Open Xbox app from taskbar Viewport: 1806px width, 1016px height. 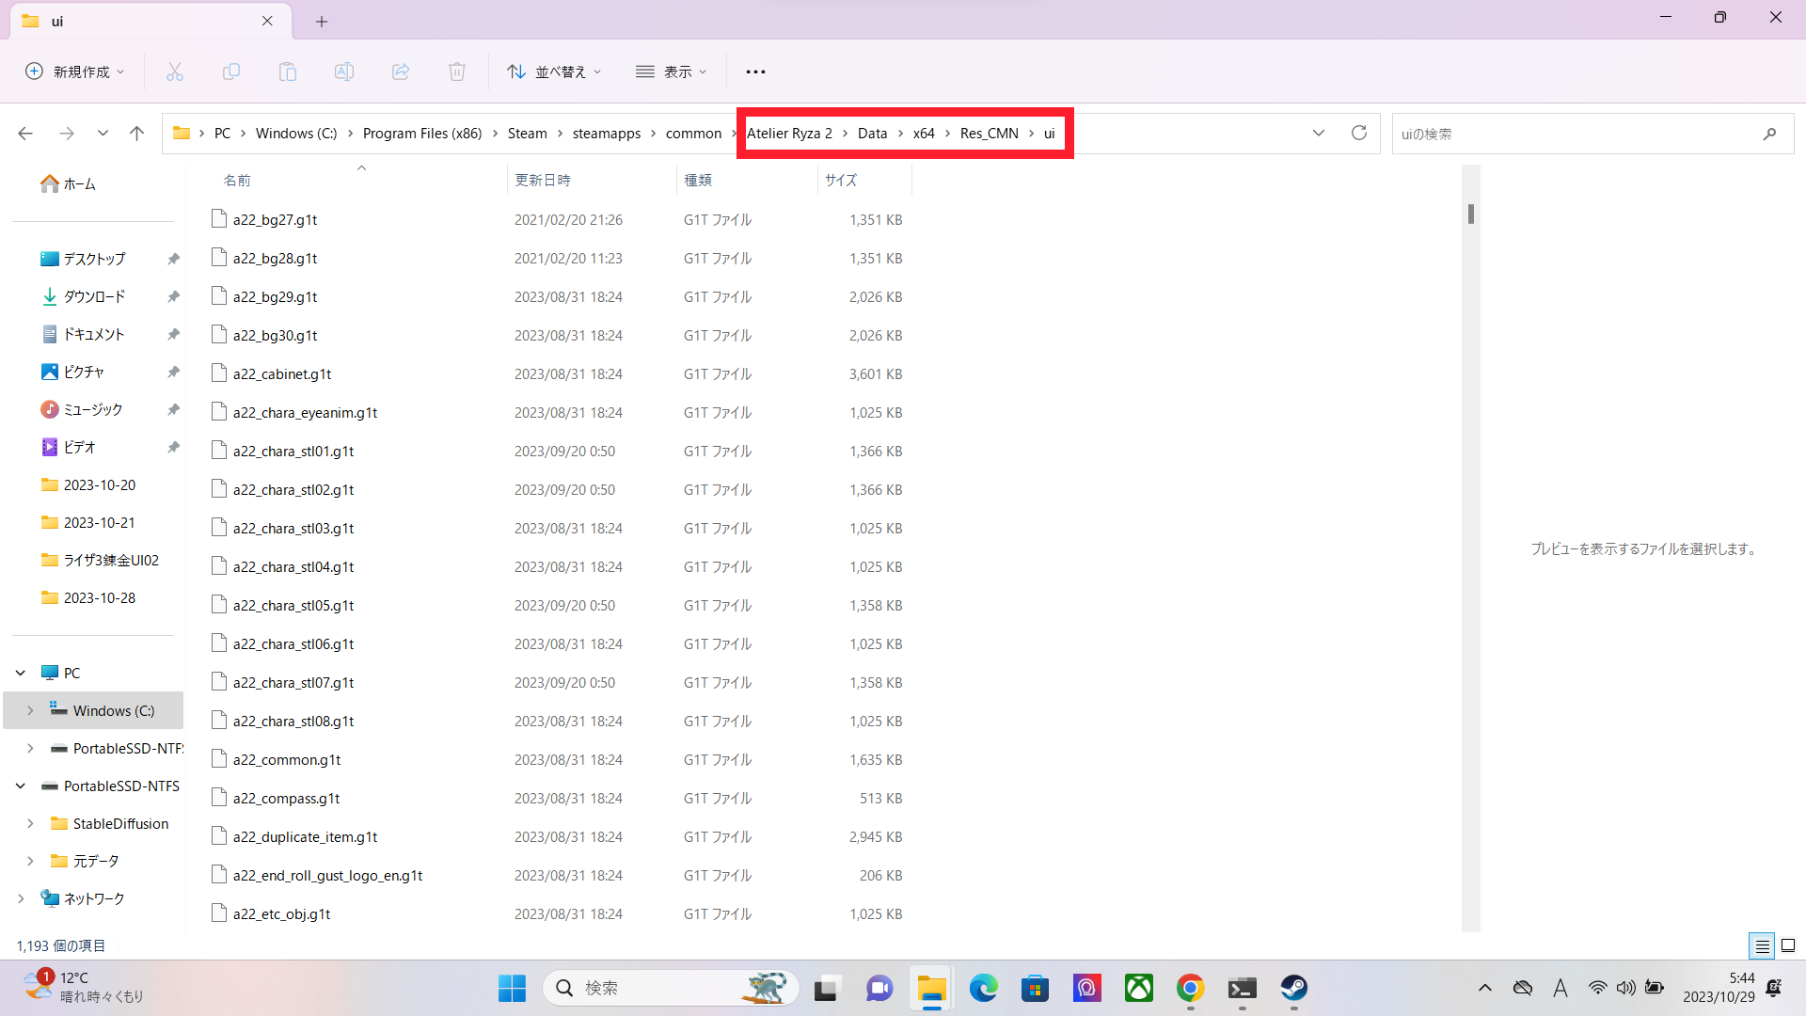click(1138, 988)
